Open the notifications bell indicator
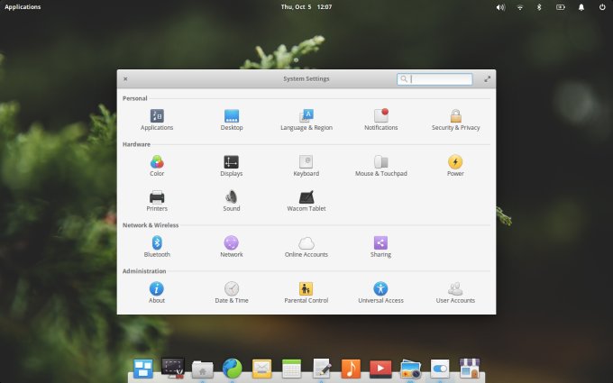Viewport: 613px width, 383px height. [581, 7]
